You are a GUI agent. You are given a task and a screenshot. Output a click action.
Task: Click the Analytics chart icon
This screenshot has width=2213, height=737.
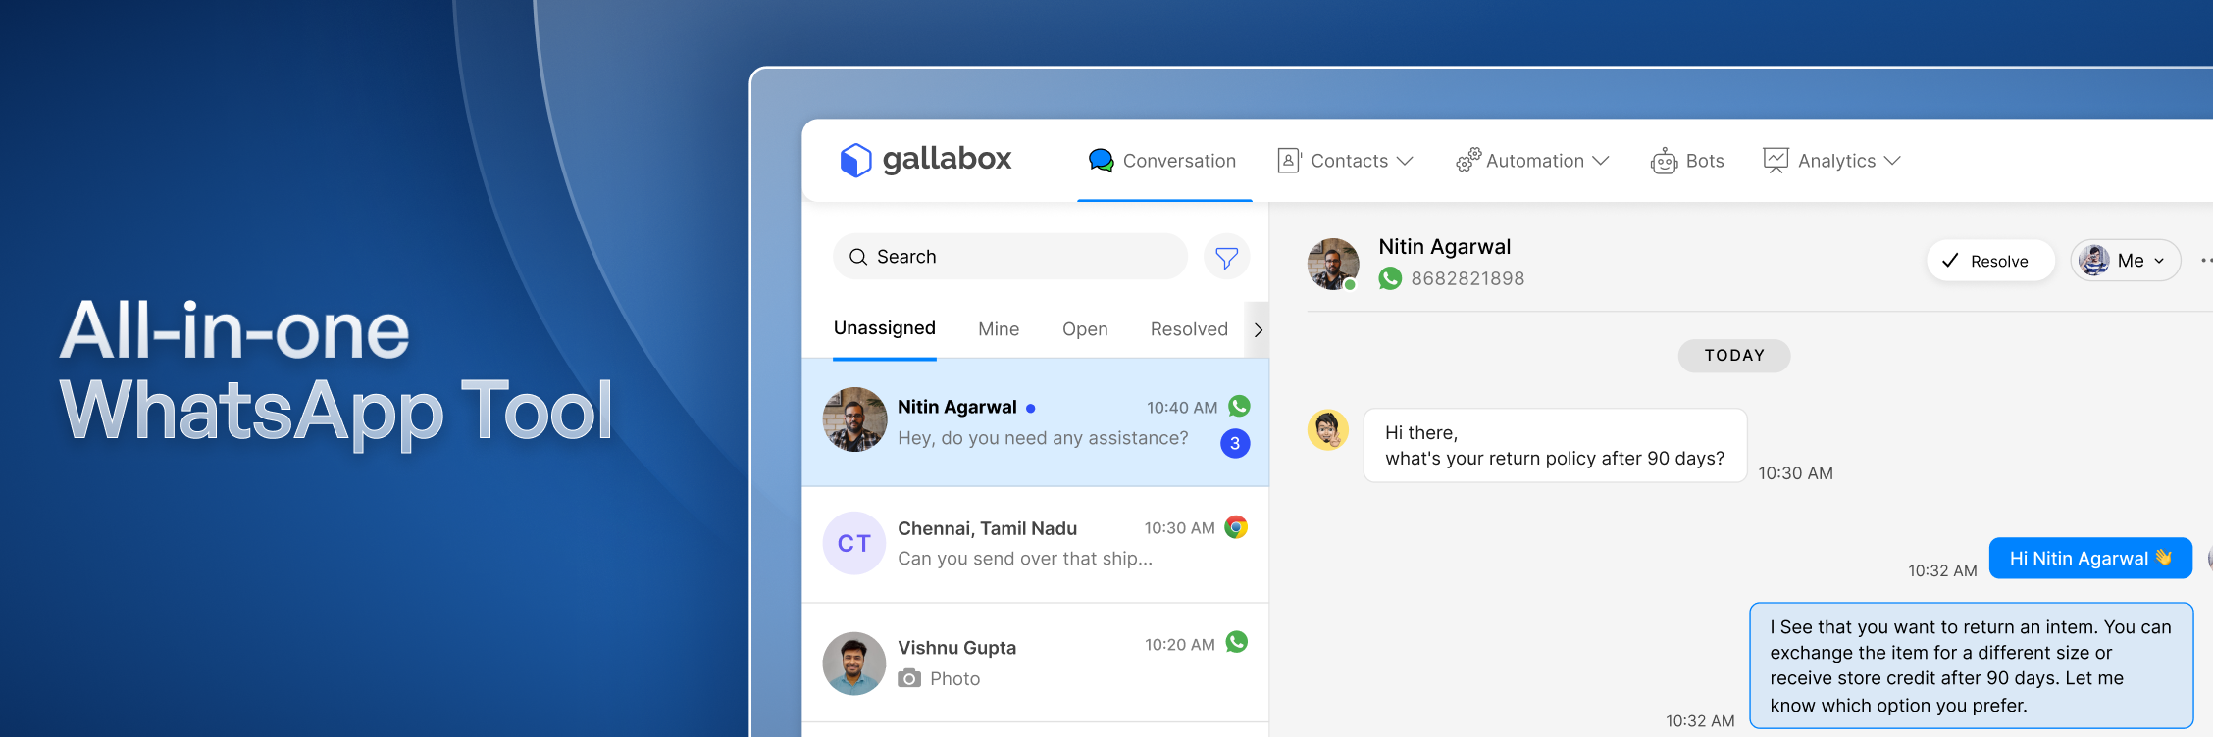pyautogui.click(x=1776, y=161)
